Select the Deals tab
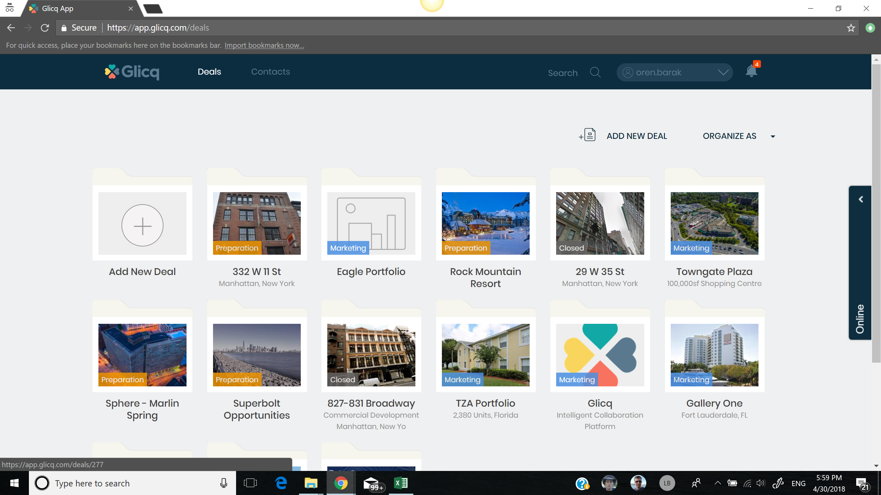 click(209, 72)
